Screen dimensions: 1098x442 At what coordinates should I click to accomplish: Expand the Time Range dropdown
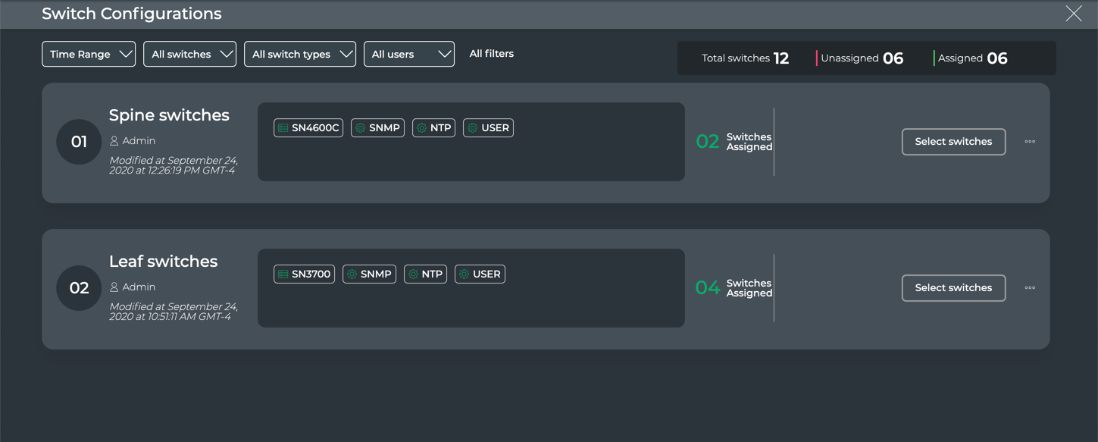(89, 55)
